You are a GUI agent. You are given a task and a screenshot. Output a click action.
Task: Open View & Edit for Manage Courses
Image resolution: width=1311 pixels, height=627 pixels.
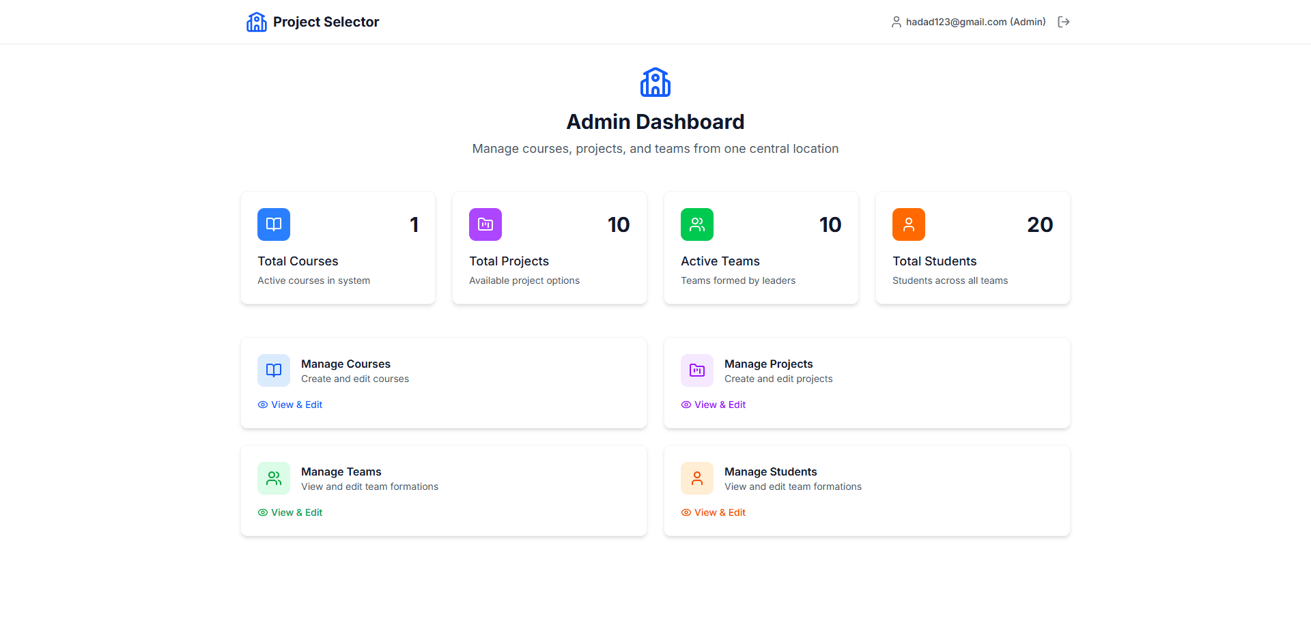click(x=296, y=405)
